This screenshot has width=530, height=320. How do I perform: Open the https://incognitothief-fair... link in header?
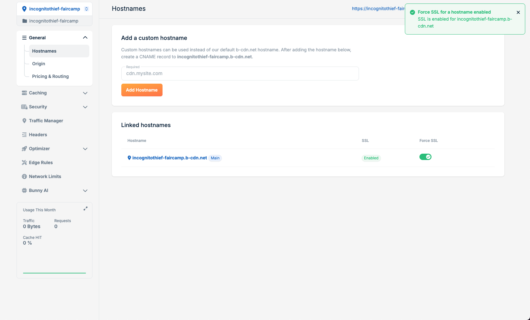pyautogui.click(x=378, y=9)
